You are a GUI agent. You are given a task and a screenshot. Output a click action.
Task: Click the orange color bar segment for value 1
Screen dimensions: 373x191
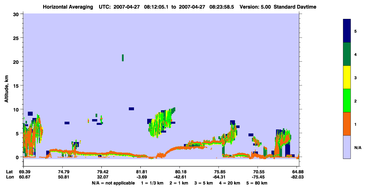pyautogui.click(x=347, y=124)
